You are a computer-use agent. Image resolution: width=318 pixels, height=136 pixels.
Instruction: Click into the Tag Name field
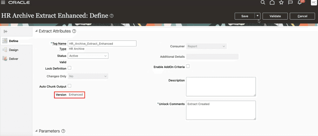tap(102, 44)
